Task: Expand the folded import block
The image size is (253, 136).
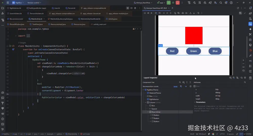Action: 16,36
